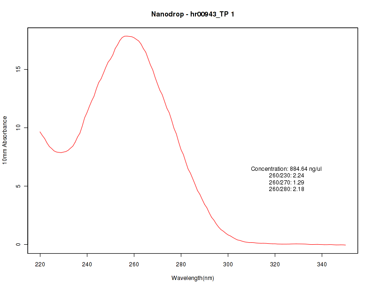Click the Concentration: 884.64 ng/ul text

pos(286,169)
